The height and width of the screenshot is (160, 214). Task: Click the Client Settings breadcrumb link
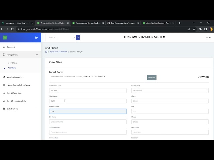[76, 52]
